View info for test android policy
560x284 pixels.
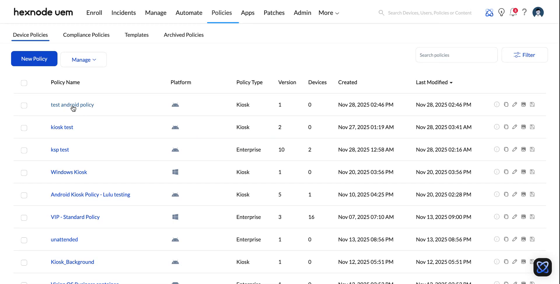[497, 104]
